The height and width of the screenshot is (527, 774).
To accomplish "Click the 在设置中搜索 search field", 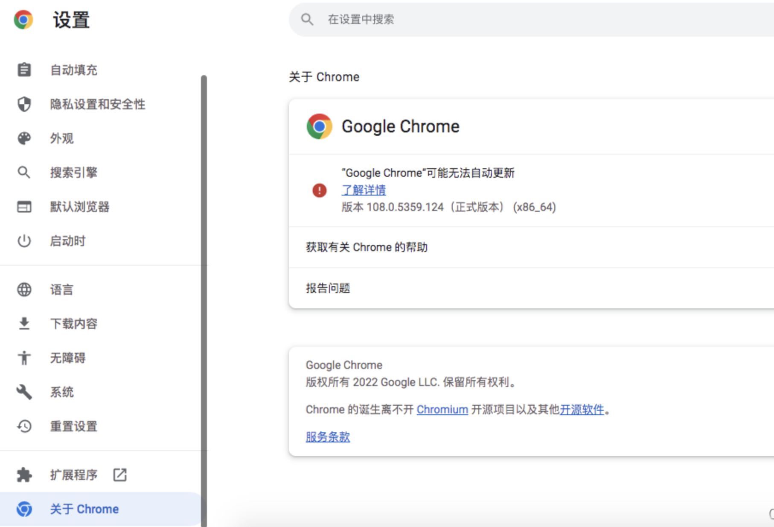I will click(531, 19).
